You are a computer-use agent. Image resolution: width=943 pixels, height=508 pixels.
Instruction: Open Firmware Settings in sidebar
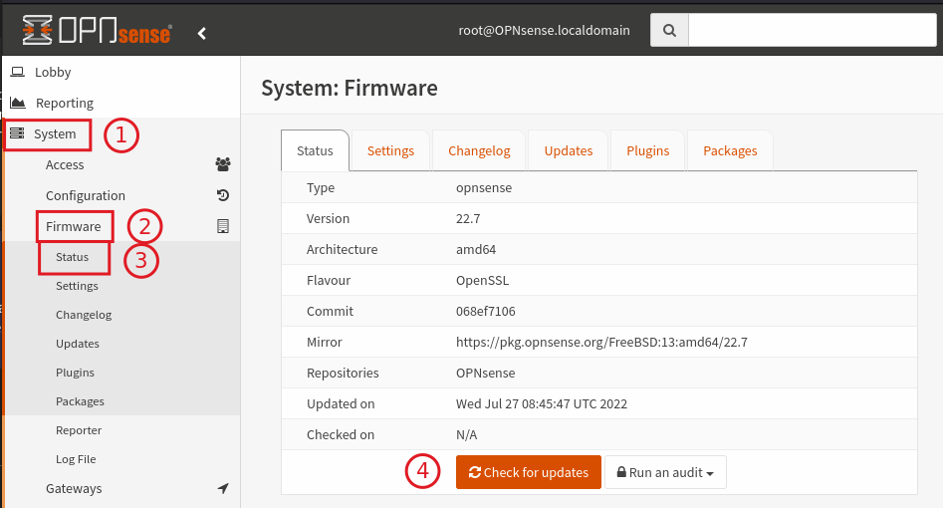(77, 286)
